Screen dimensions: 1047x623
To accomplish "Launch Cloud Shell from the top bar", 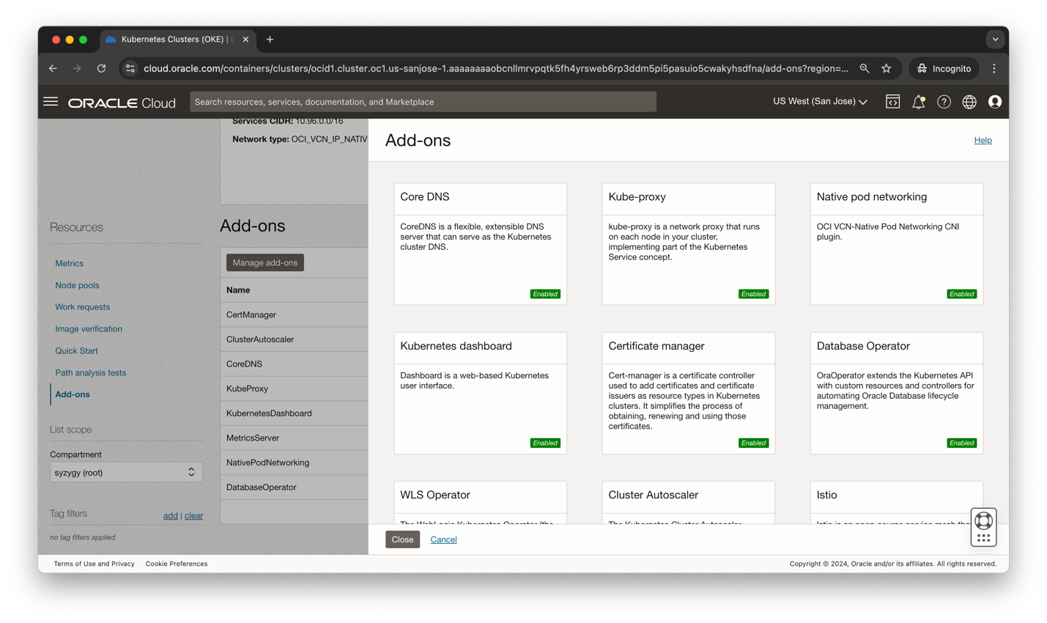I will [x=892, y=101].
